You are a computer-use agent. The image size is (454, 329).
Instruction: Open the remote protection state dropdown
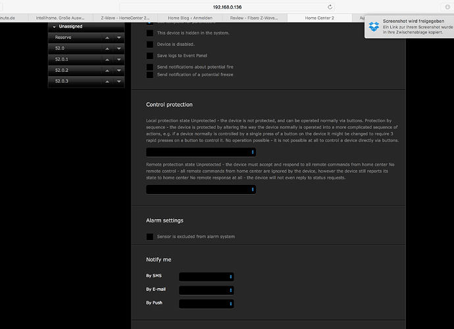click(201, 190)
